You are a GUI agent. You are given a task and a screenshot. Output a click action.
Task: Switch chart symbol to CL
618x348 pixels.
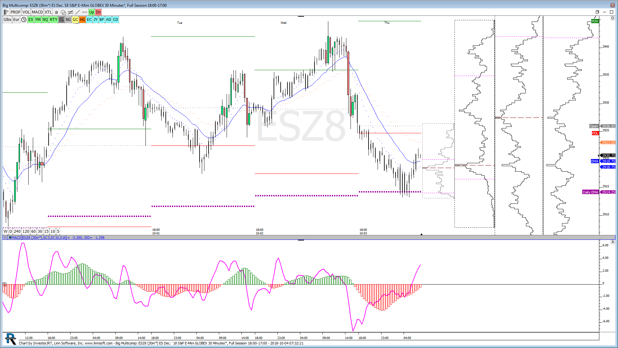(61, 20)
